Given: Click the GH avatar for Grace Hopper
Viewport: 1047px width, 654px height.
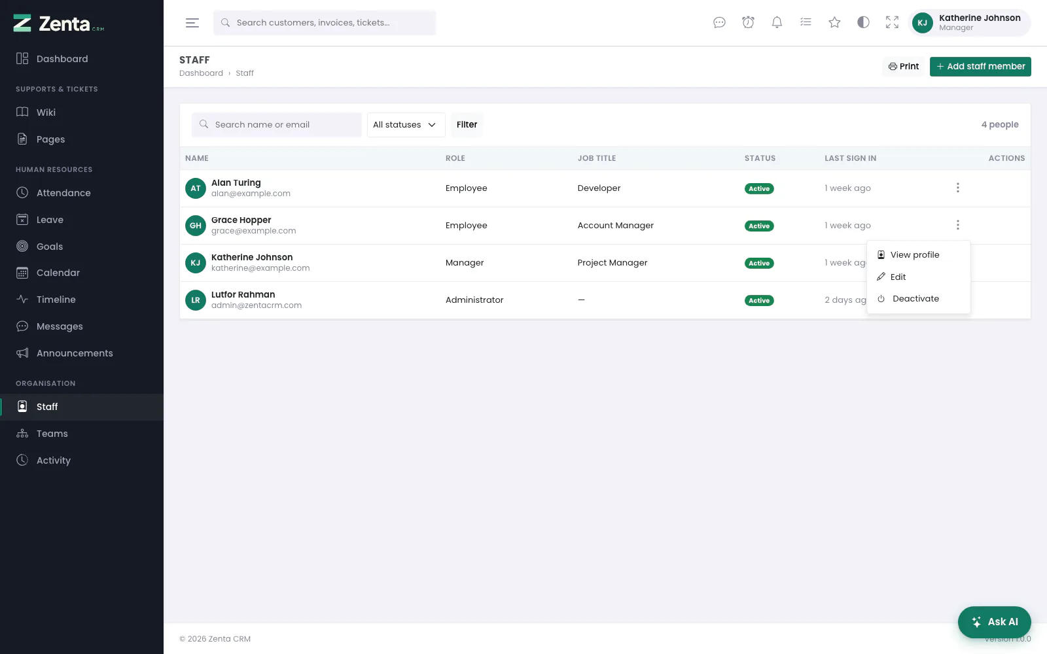Looking at the screenshot, I should (x=196, y=226).
